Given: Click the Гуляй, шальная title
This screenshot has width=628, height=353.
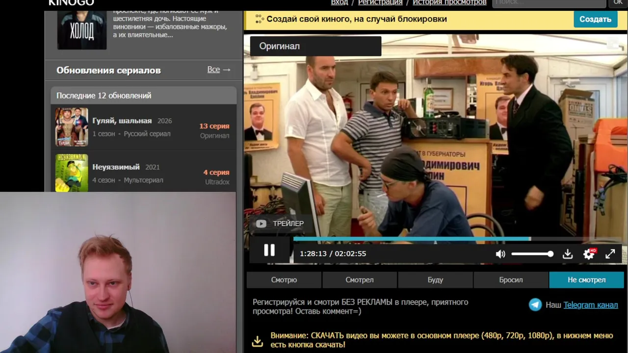Looking at the screenshot, I should pyautogui.click(x=122, y=121).
